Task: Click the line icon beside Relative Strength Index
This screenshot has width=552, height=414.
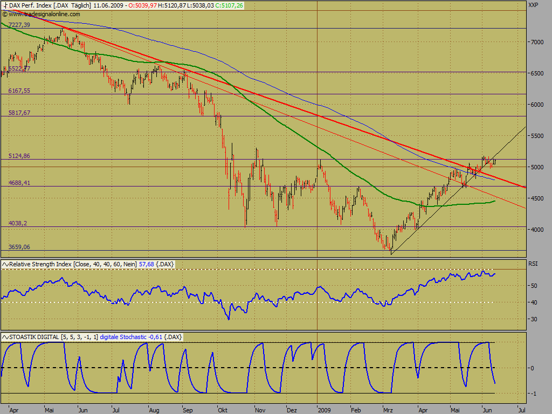Action: (x=5, y=264)
